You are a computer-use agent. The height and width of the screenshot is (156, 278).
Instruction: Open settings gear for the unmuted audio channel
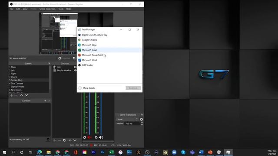click(96, 137)
